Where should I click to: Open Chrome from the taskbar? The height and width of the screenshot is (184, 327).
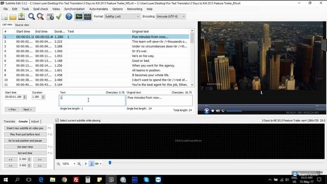pos(64,179)
